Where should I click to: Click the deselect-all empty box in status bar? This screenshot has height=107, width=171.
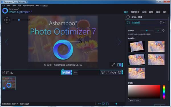click(107, 104)
